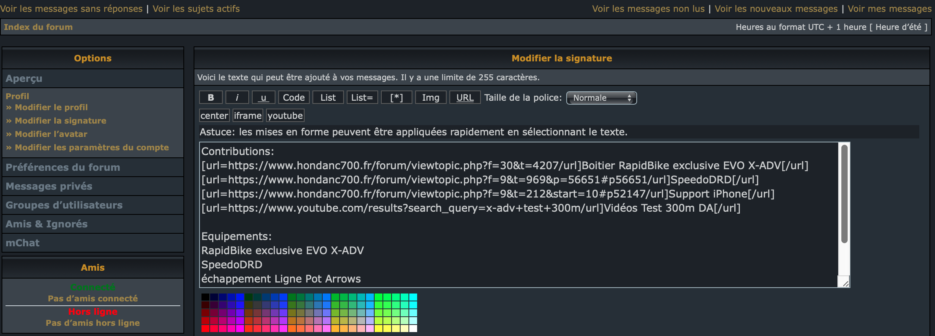Screen dimensions: 935x336
Task: Insert a Code BBCode tag
Action: (x=294, y=98)
